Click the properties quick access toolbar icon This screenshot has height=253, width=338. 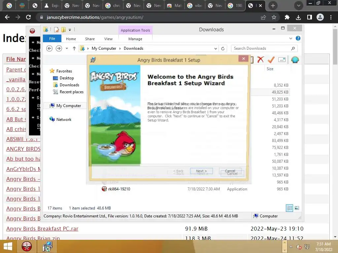click(x=56, y=29)
